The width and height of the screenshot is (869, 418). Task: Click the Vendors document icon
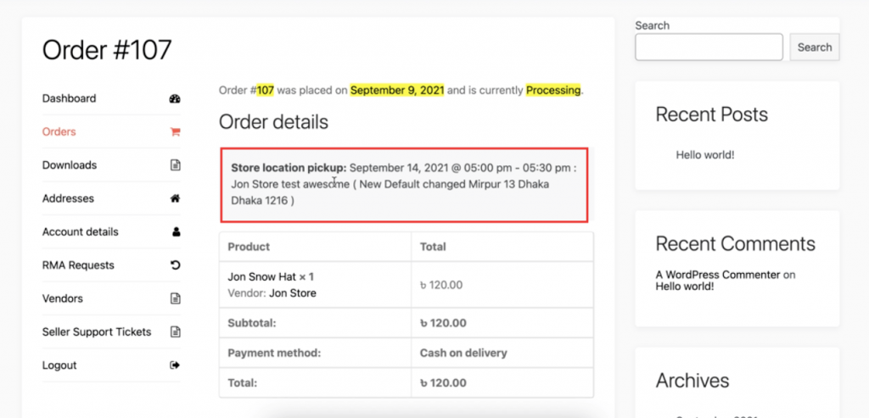point(175,299)
